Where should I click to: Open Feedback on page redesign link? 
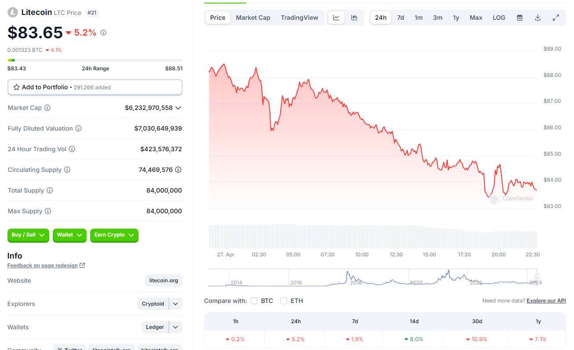(43, 266)
